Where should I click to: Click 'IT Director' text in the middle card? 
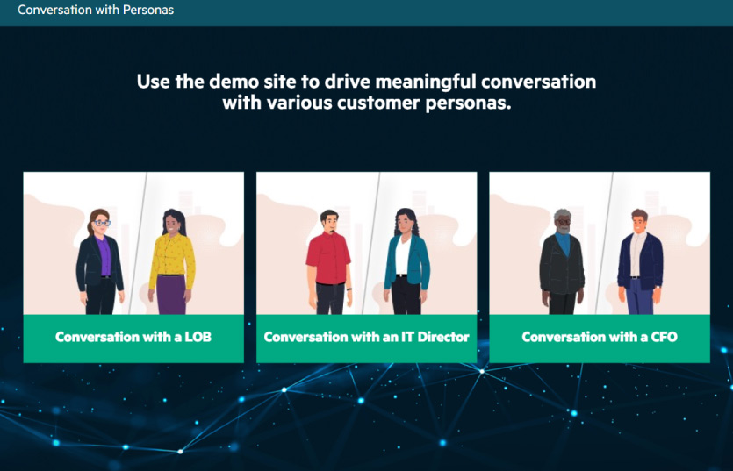[x=435, y=337]
